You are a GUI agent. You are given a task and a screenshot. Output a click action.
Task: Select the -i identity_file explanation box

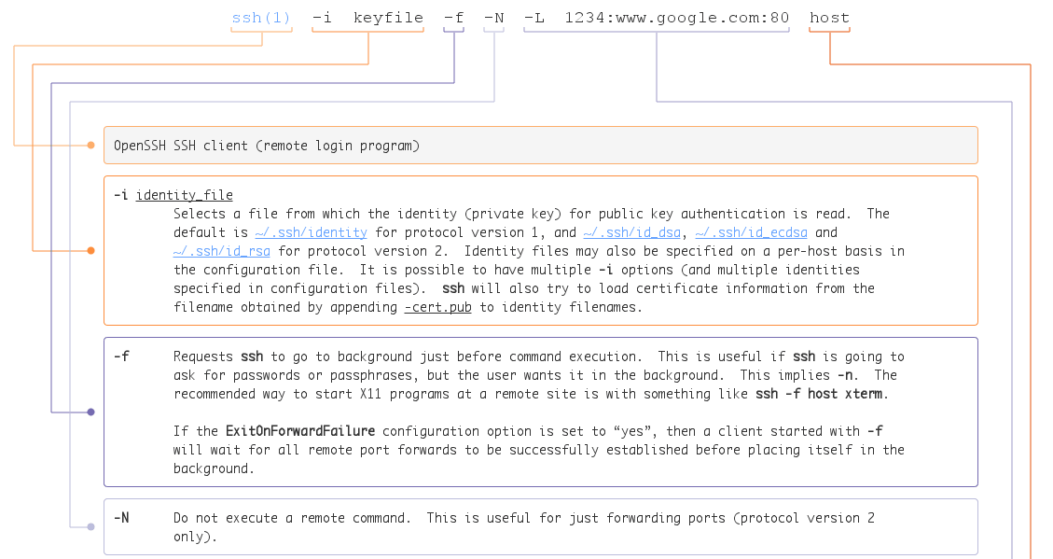(x=541, y=250)
